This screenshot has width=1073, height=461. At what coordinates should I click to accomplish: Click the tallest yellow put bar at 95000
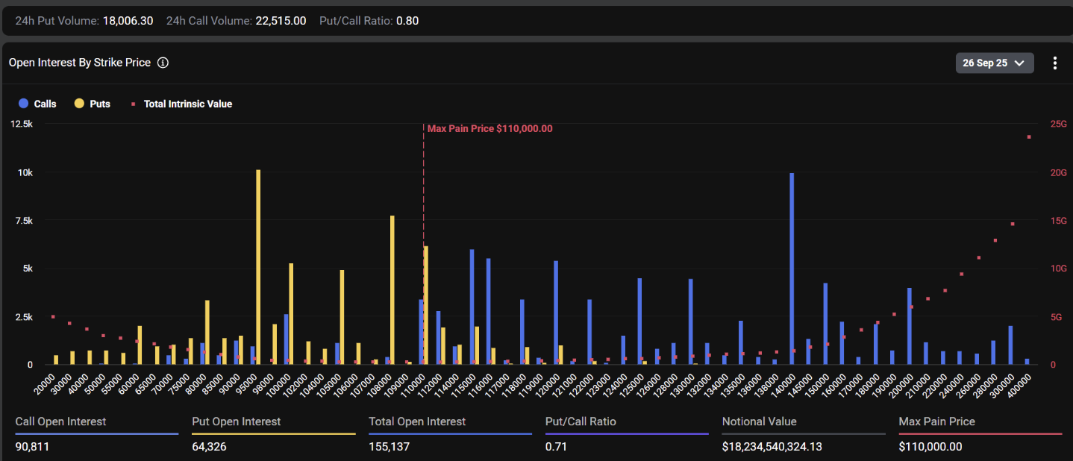click(258, 267)
